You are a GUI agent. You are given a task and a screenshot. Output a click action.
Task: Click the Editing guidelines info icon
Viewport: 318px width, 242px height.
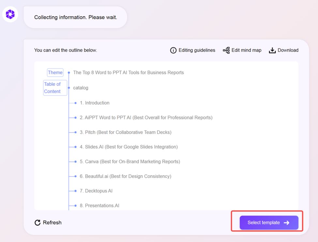point(173,50)
